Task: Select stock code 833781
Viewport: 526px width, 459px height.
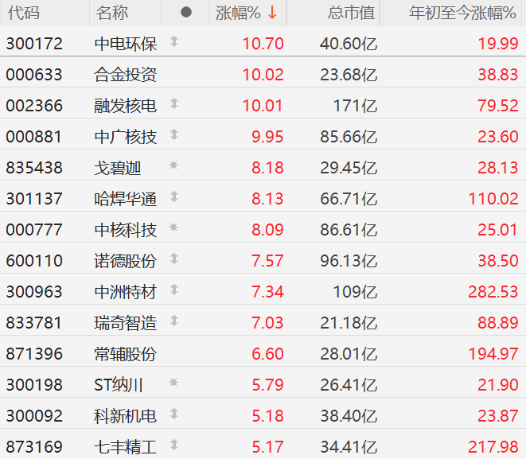Action: 34,323
